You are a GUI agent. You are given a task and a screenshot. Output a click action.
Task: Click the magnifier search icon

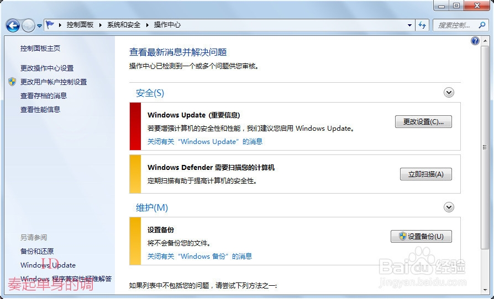(x=482, y=25)
